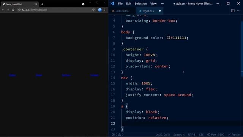Screen dimensions: 243x137
Task: Close the VS Code window
Action: pyautogui.click(x=239, y=3)
